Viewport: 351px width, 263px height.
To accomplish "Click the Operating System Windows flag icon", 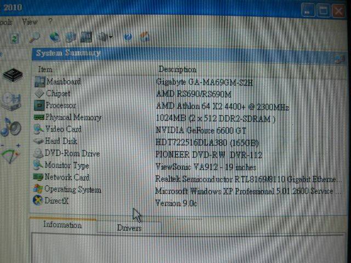I will coord(38,189).
